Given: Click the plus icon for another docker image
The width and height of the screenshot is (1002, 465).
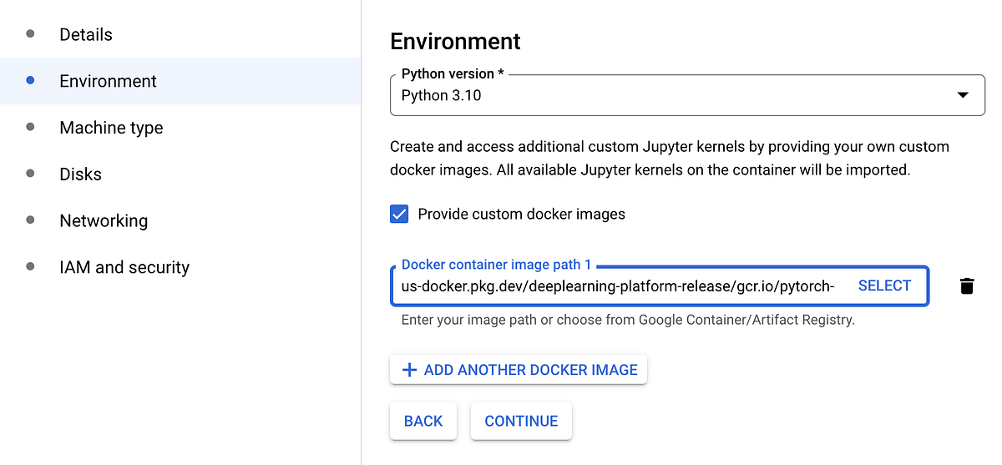Looking at the screenshot, I should [409, 370].
